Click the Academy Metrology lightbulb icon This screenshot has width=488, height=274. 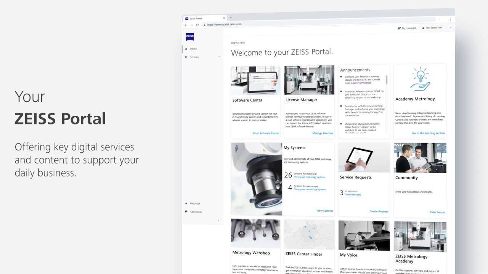[x=420, y=79]
